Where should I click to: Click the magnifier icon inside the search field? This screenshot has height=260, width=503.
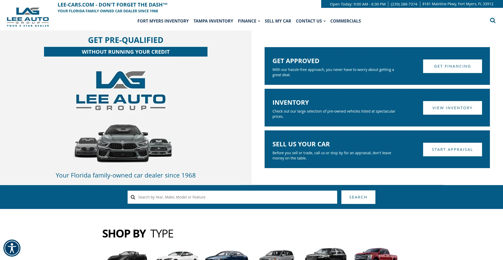click(x=133, y=197)
